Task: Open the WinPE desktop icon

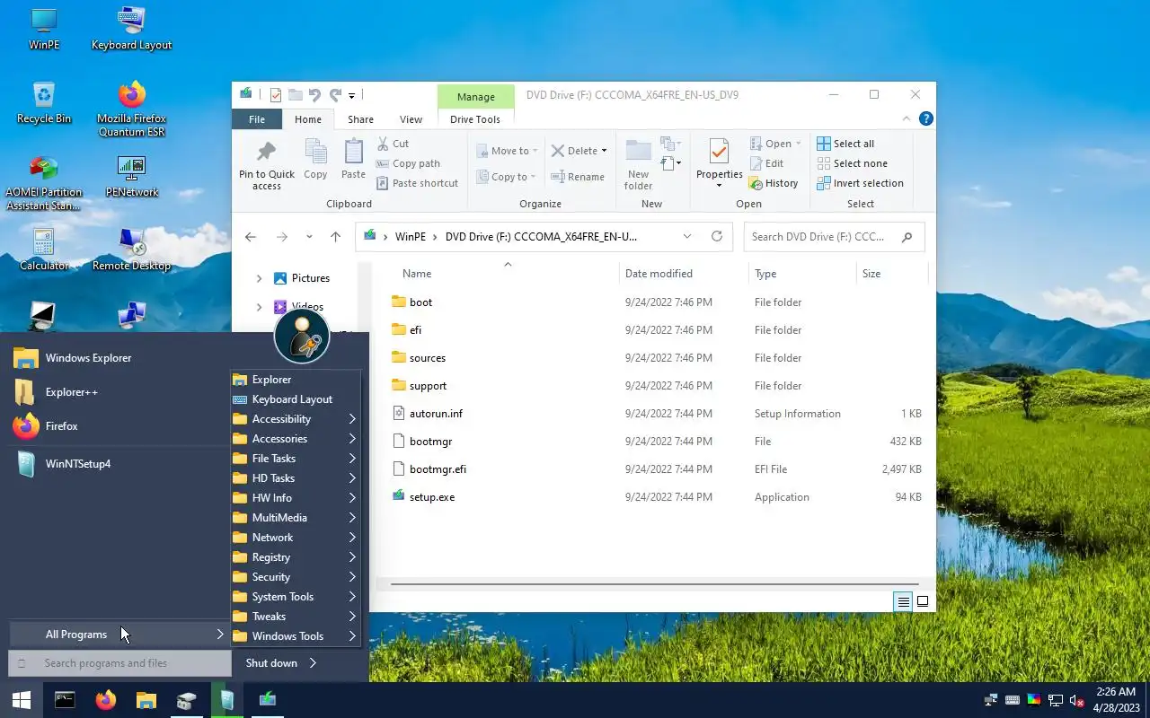Action: [x=44, y=29]
